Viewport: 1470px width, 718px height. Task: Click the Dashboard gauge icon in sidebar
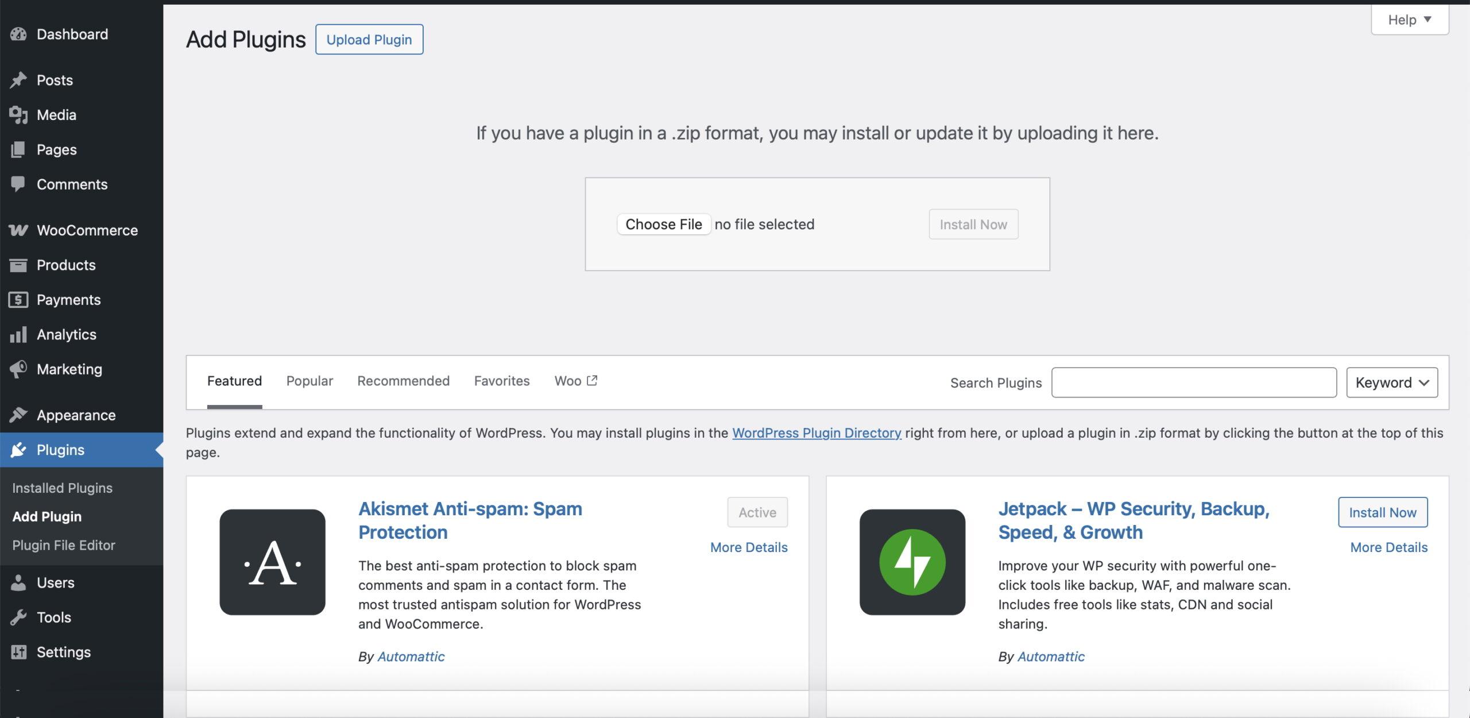[x=18, y=34]
